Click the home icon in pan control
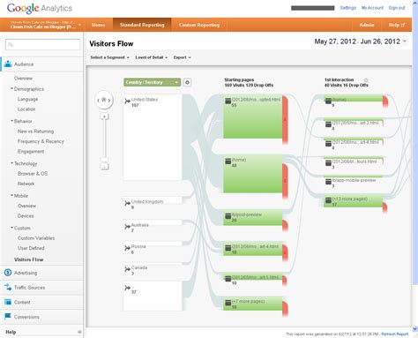Screen dimensions: 418x338 [104, 100]
